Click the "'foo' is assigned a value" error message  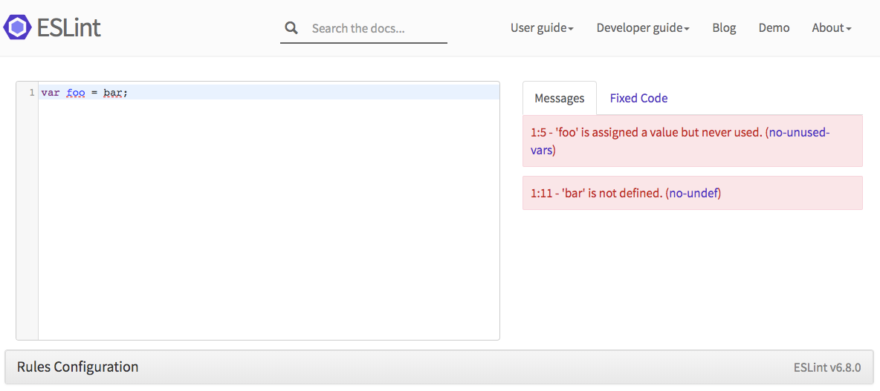(647, 133)
